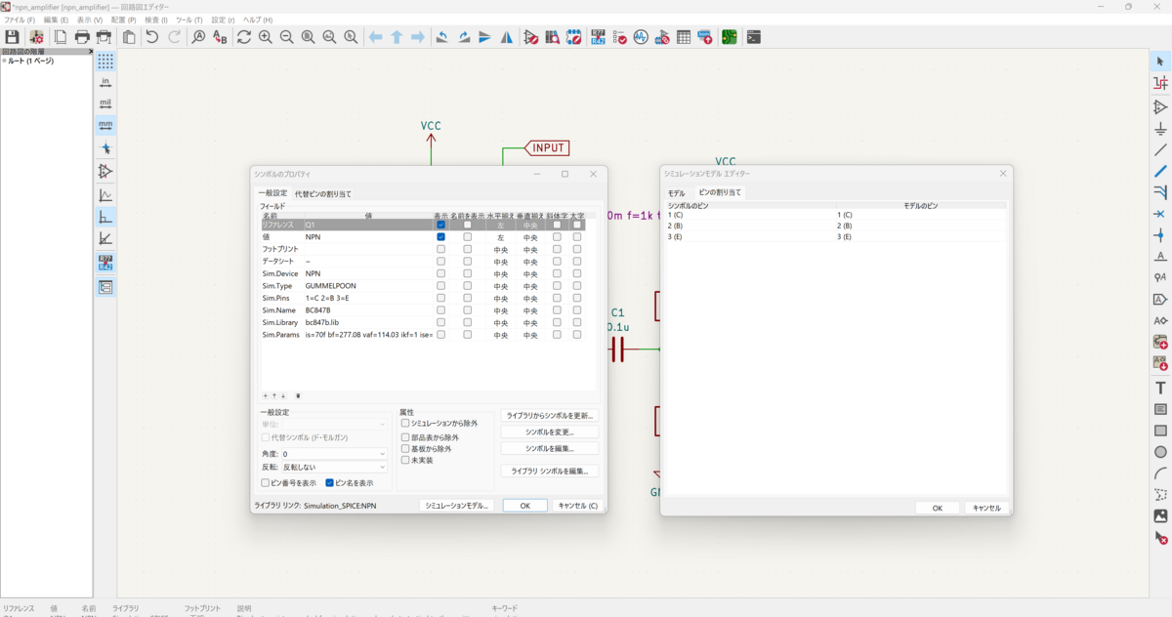Check the 未実装 checkbox
Image resolution: width=1172 pixels, height=617 pixels.
tap(405, 460)
